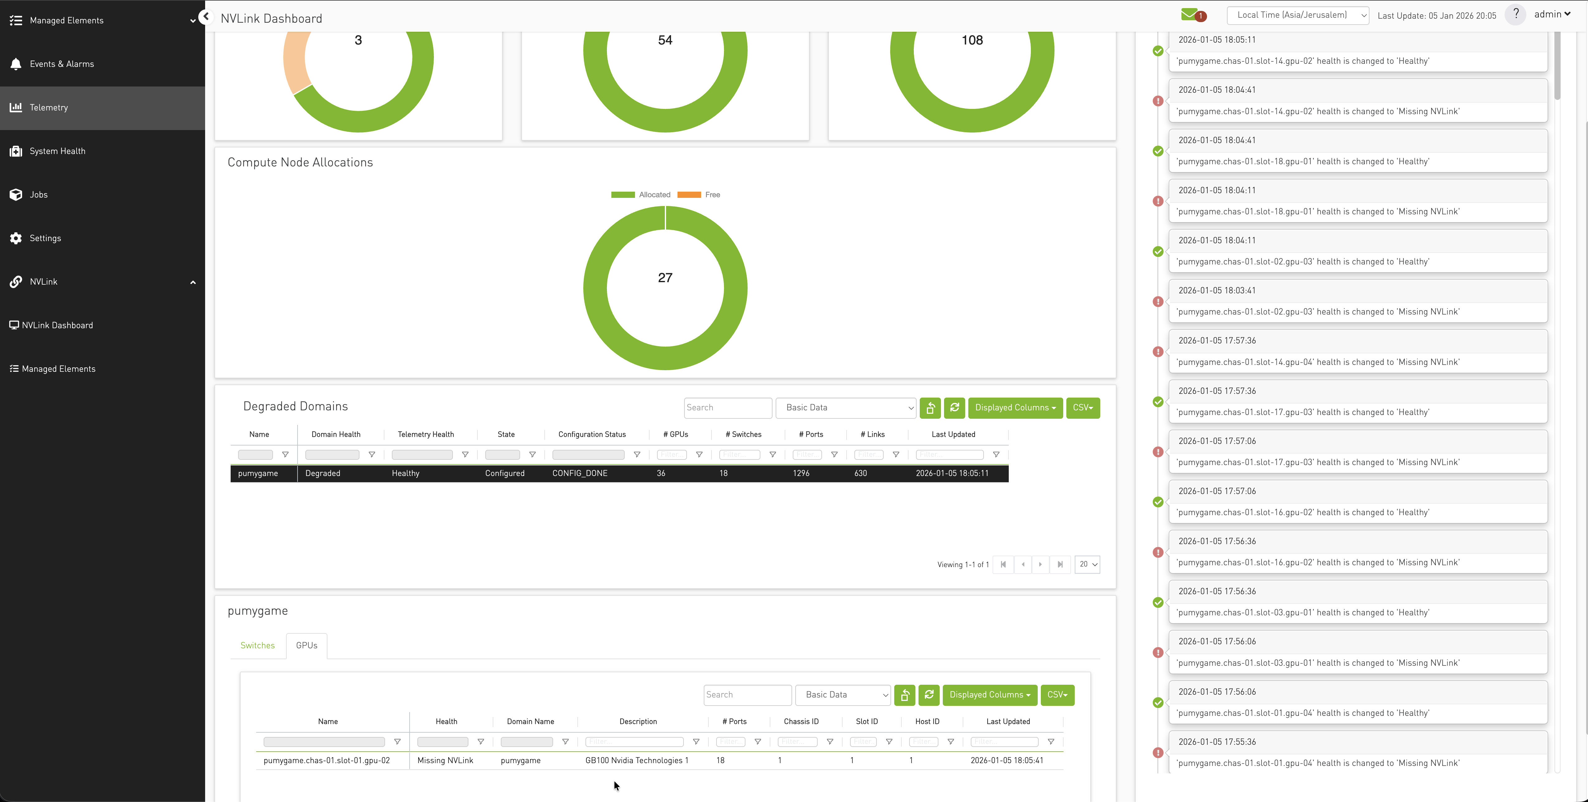Open Degraded Domains Basic Data dropdown

pyautogui.click(x=846, y=408)
